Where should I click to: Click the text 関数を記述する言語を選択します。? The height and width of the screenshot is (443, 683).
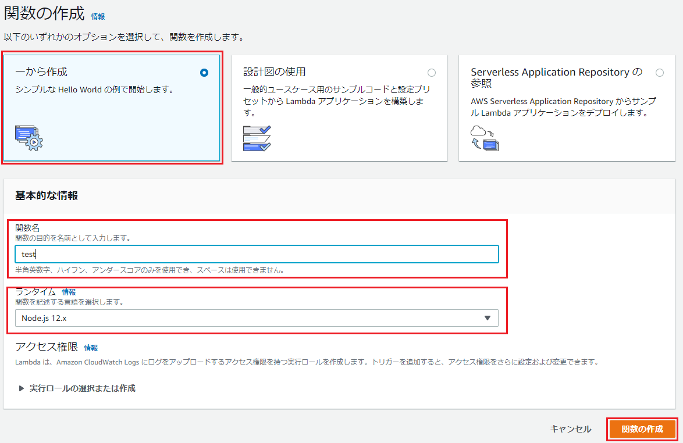[70, 302]
